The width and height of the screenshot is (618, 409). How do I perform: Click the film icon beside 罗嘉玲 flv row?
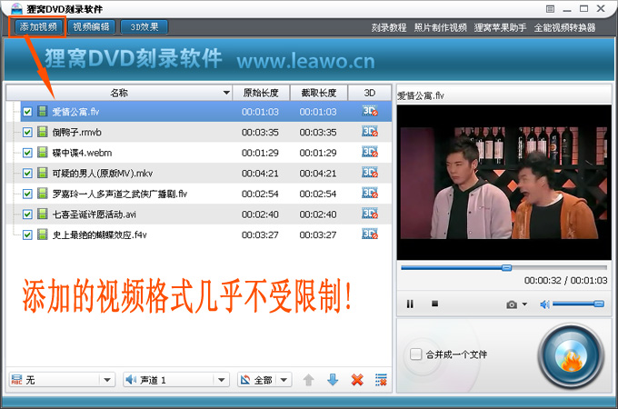[42, 193]
